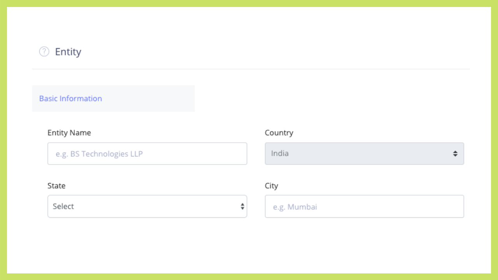Viewport: 498px width, 280px height.
Task: Focus the Entity Name input field
Action: tap(147, 154)
